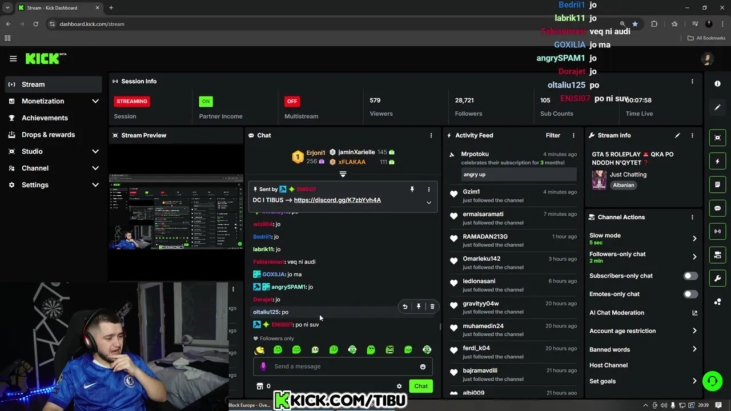Open the shop icon below message box
This screenshot has height=411, width=731.
pos(260,386)
